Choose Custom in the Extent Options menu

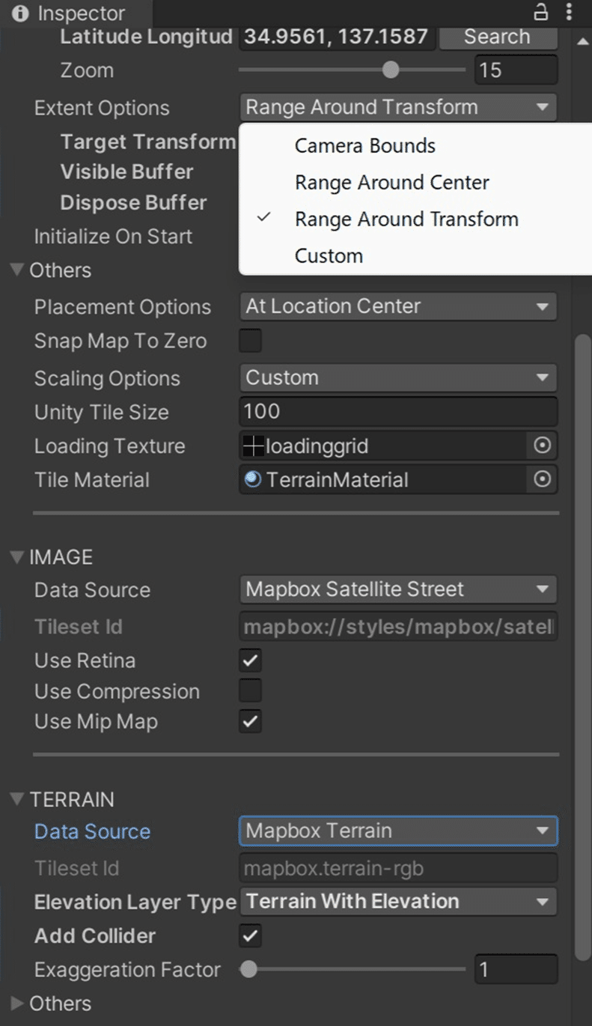coord(329,255)
